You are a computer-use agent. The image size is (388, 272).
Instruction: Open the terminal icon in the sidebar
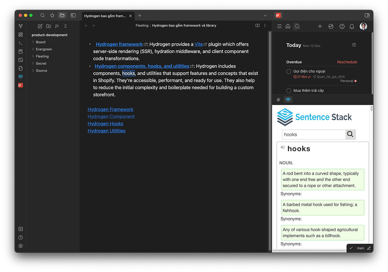[21, 42]
